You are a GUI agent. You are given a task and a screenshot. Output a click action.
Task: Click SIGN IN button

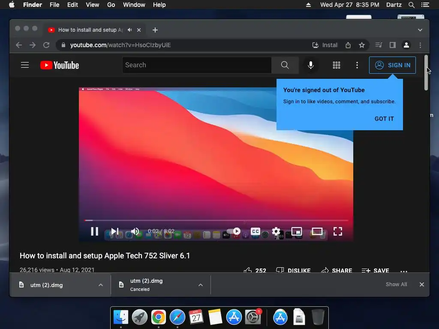[x=393, y=65]
